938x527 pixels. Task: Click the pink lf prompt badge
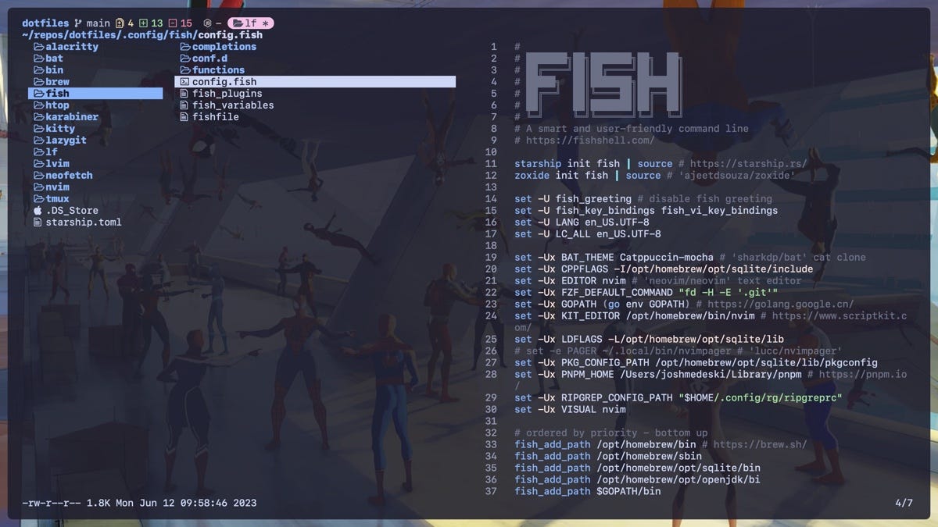[x=250, y=23]
